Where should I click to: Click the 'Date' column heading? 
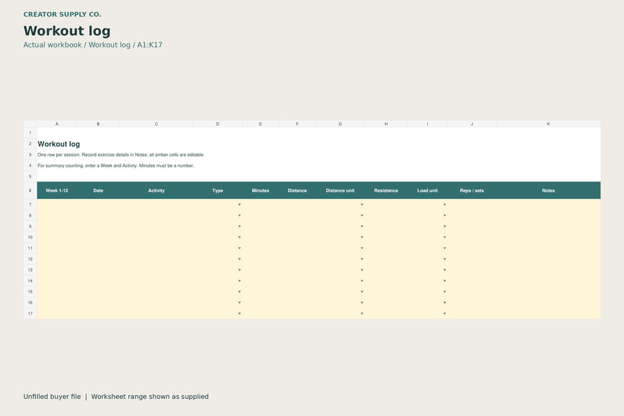pyautogui.click(x=98, y=191)
